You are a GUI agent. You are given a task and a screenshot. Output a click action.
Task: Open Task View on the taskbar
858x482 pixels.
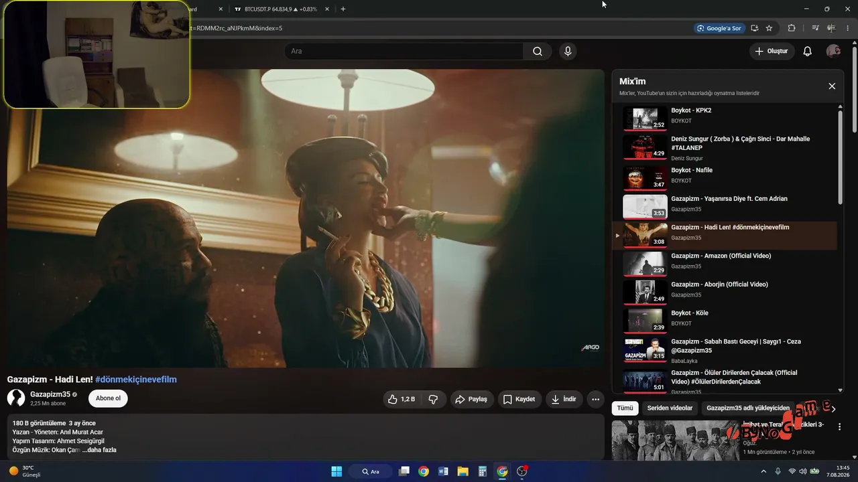pos(404,471)
